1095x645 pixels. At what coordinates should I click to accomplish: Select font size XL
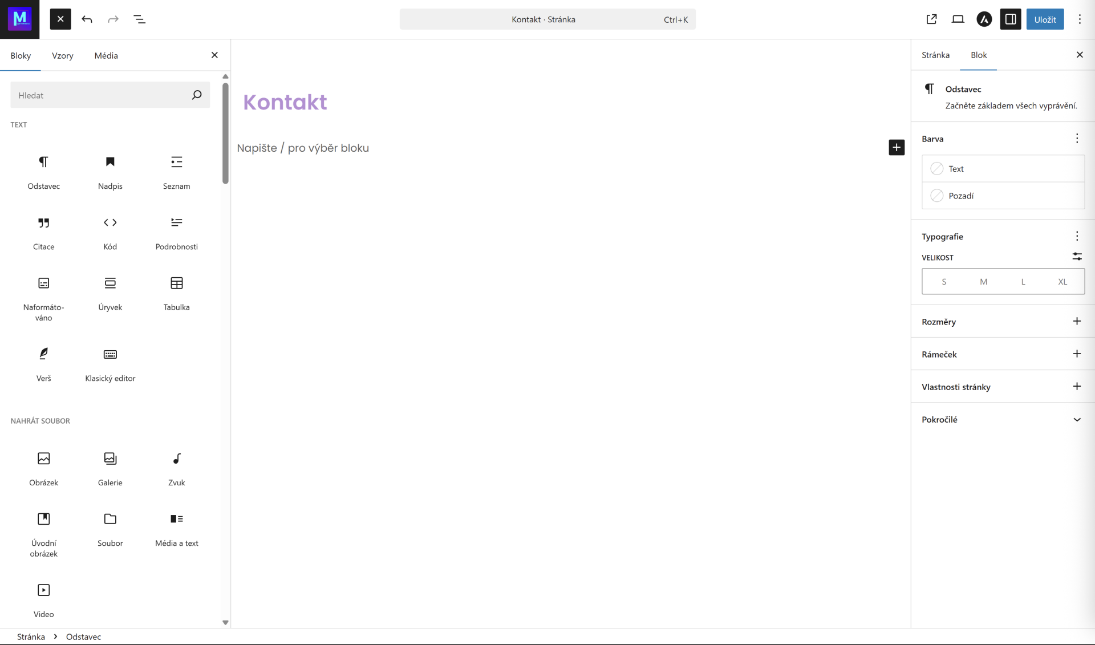pos(1062,282)
